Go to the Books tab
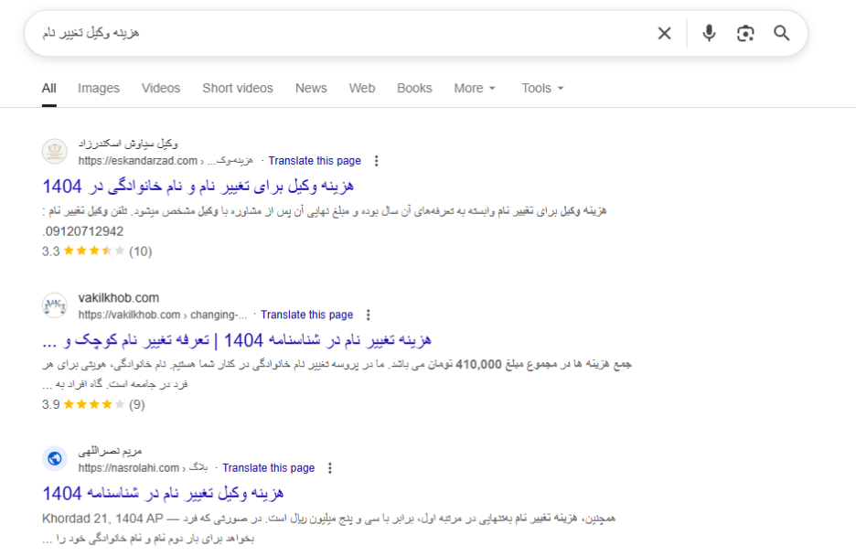Screen dimensions: 856x556 click(x=414, y=89)
